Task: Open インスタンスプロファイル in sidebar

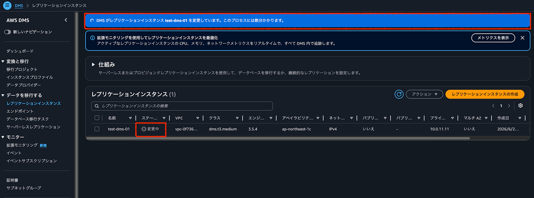Action: (x=30, y=77)
